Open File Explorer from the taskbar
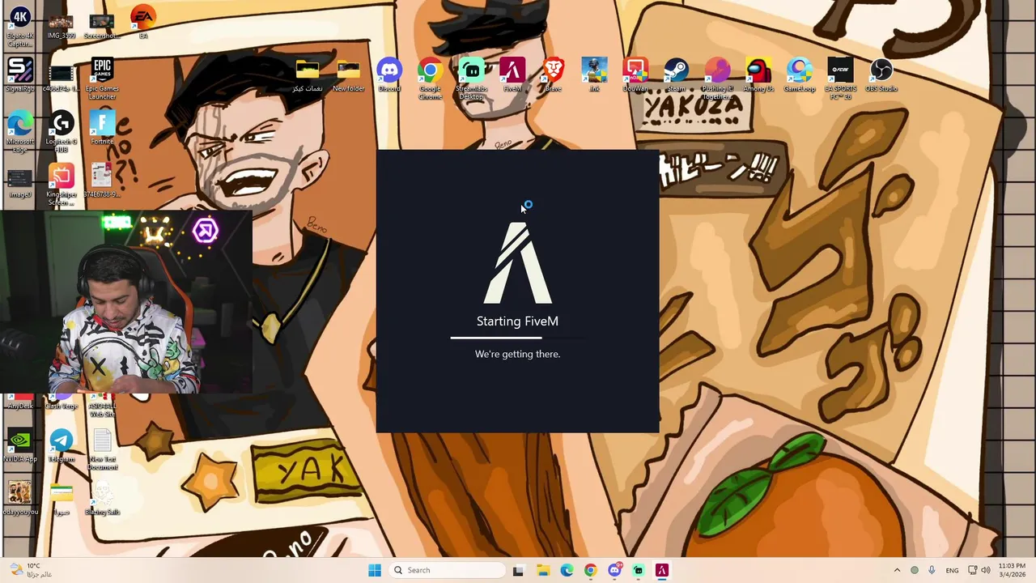This screenshot has width=1036, height=583. 542,570
